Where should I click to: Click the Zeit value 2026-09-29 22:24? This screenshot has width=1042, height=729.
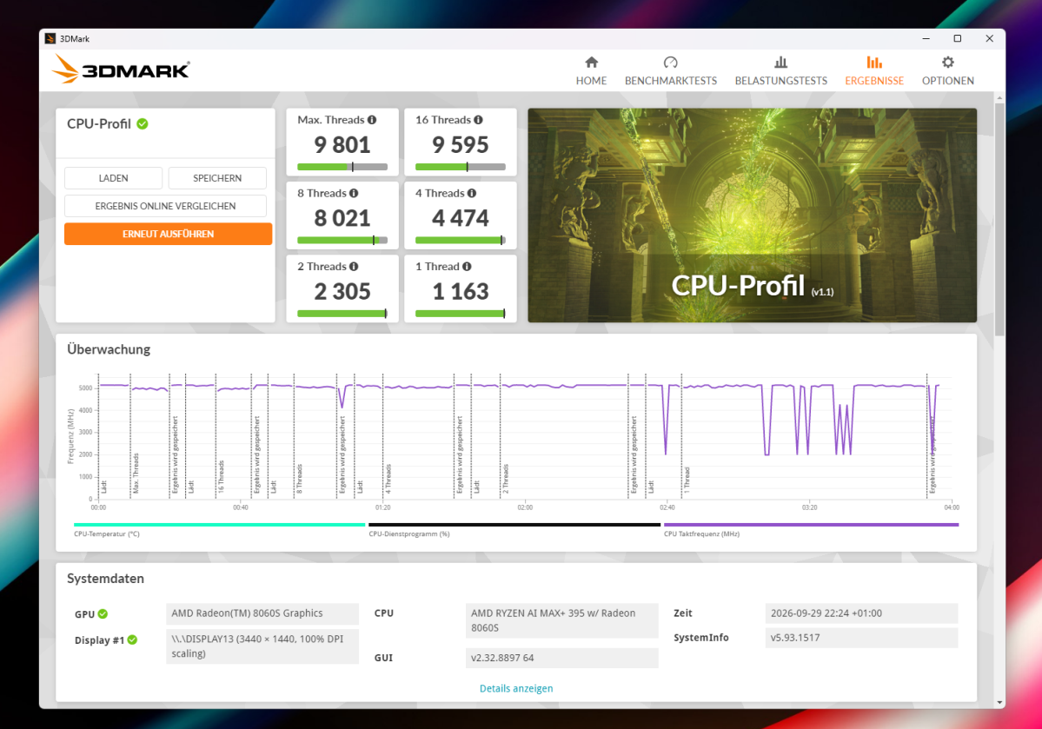[x=861, y=613]
